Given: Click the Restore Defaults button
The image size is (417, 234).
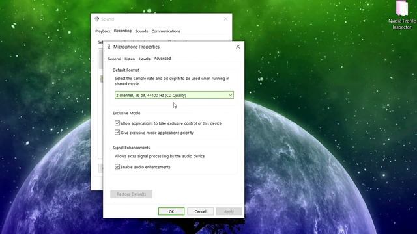Looking at the screenshot, I should [x=132, y=194].
